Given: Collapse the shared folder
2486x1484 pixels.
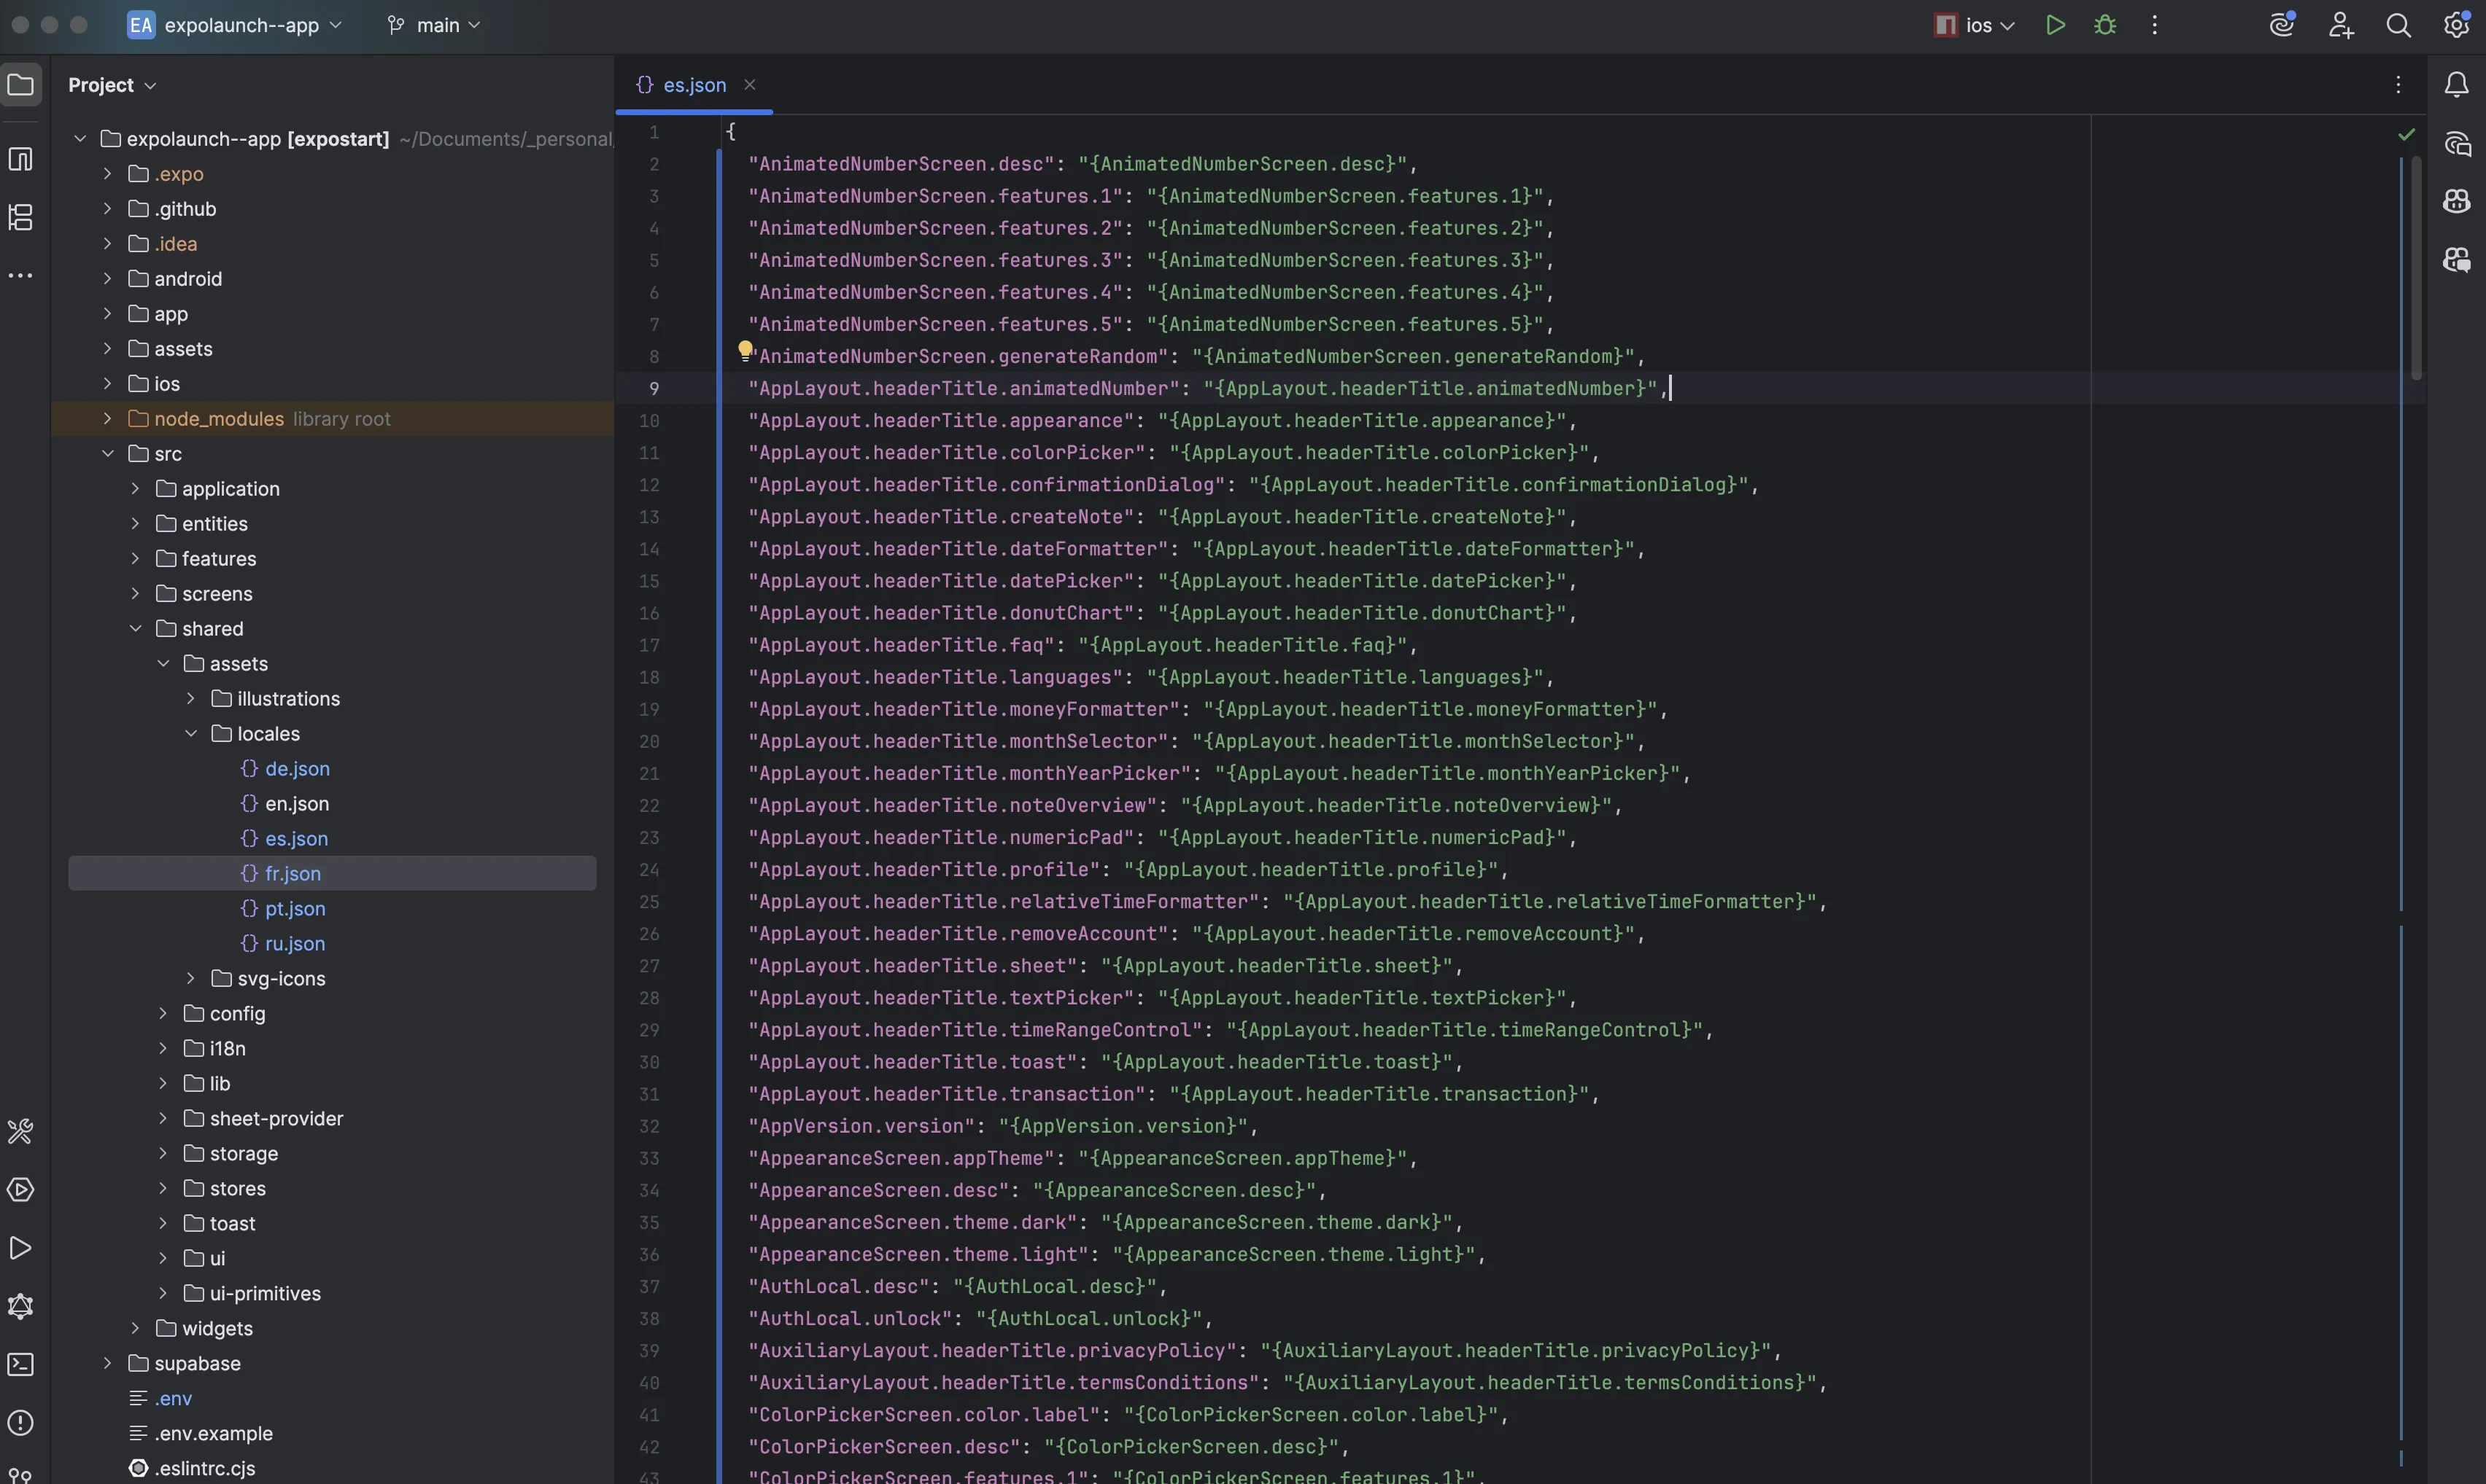Looking at the screenshot, I should point(135,629).
